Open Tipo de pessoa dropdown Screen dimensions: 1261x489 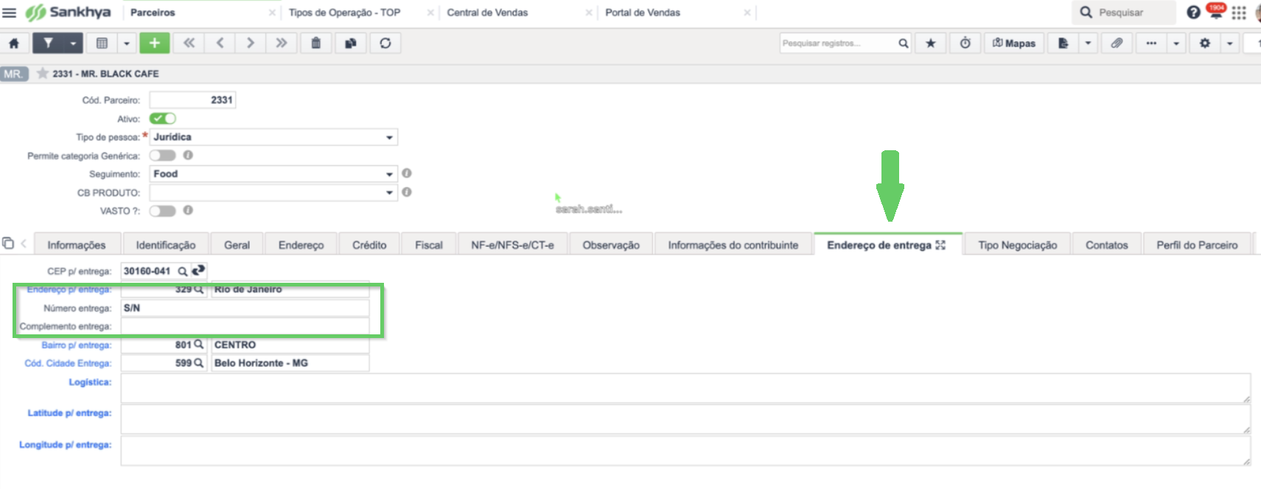pos(273,137)
